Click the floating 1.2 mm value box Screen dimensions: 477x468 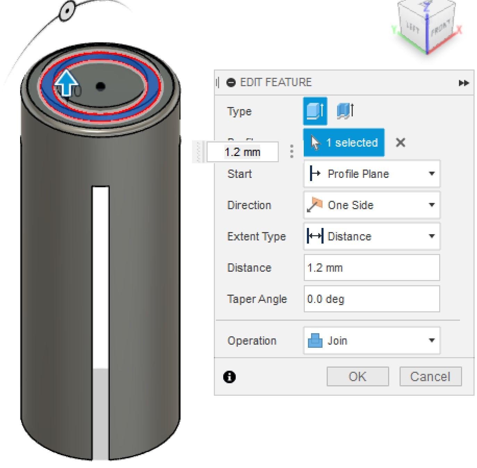[x=242, y=152]
